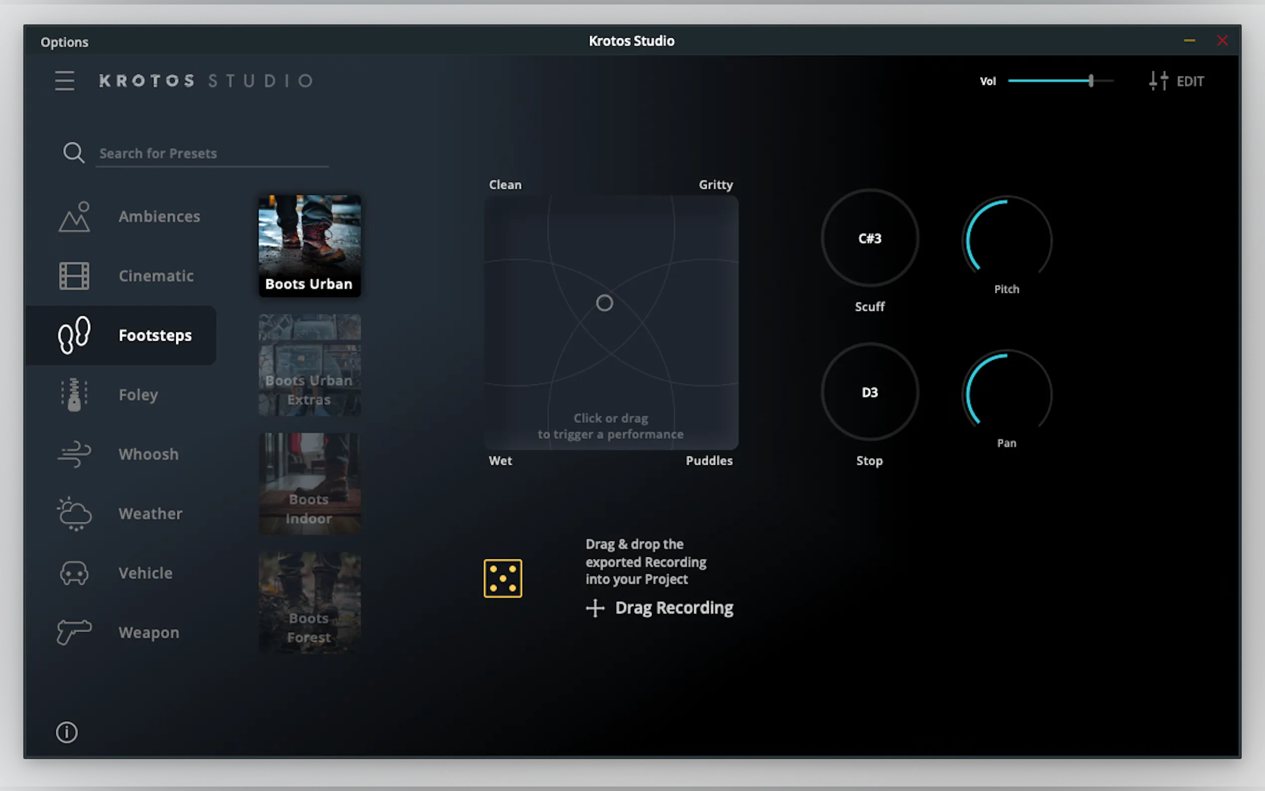Open the info icon at bottom left
This screenshot has height=791, width=1265.
[66, 732]
